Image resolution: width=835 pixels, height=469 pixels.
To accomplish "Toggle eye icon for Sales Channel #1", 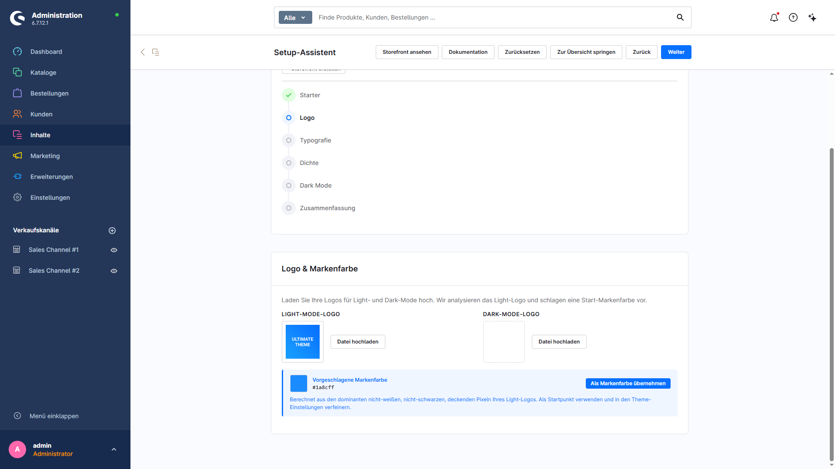I will 114,250.
